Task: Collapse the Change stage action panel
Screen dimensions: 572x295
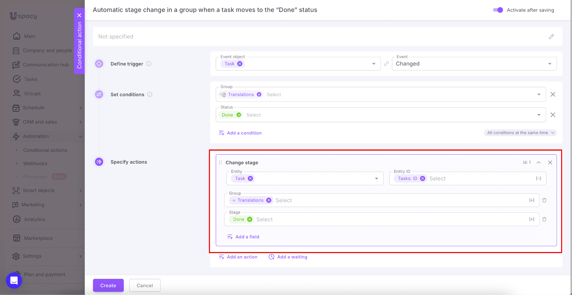Action: (538, 163)
